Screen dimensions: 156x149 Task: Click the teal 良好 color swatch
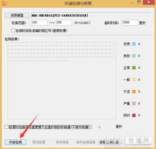pos(134,56)
